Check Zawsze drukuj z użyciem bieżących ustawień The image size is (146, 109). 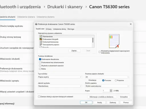coord(39,97)
